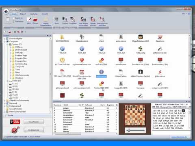The width and height of the screenshot is (195, 146).
Task: Select the MyInternetGames database heart icon
Action: (82, 60)
